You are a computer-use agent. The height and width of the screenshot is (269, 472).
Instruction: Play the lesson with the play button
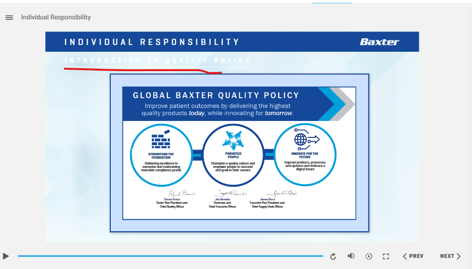click(6, 256)
